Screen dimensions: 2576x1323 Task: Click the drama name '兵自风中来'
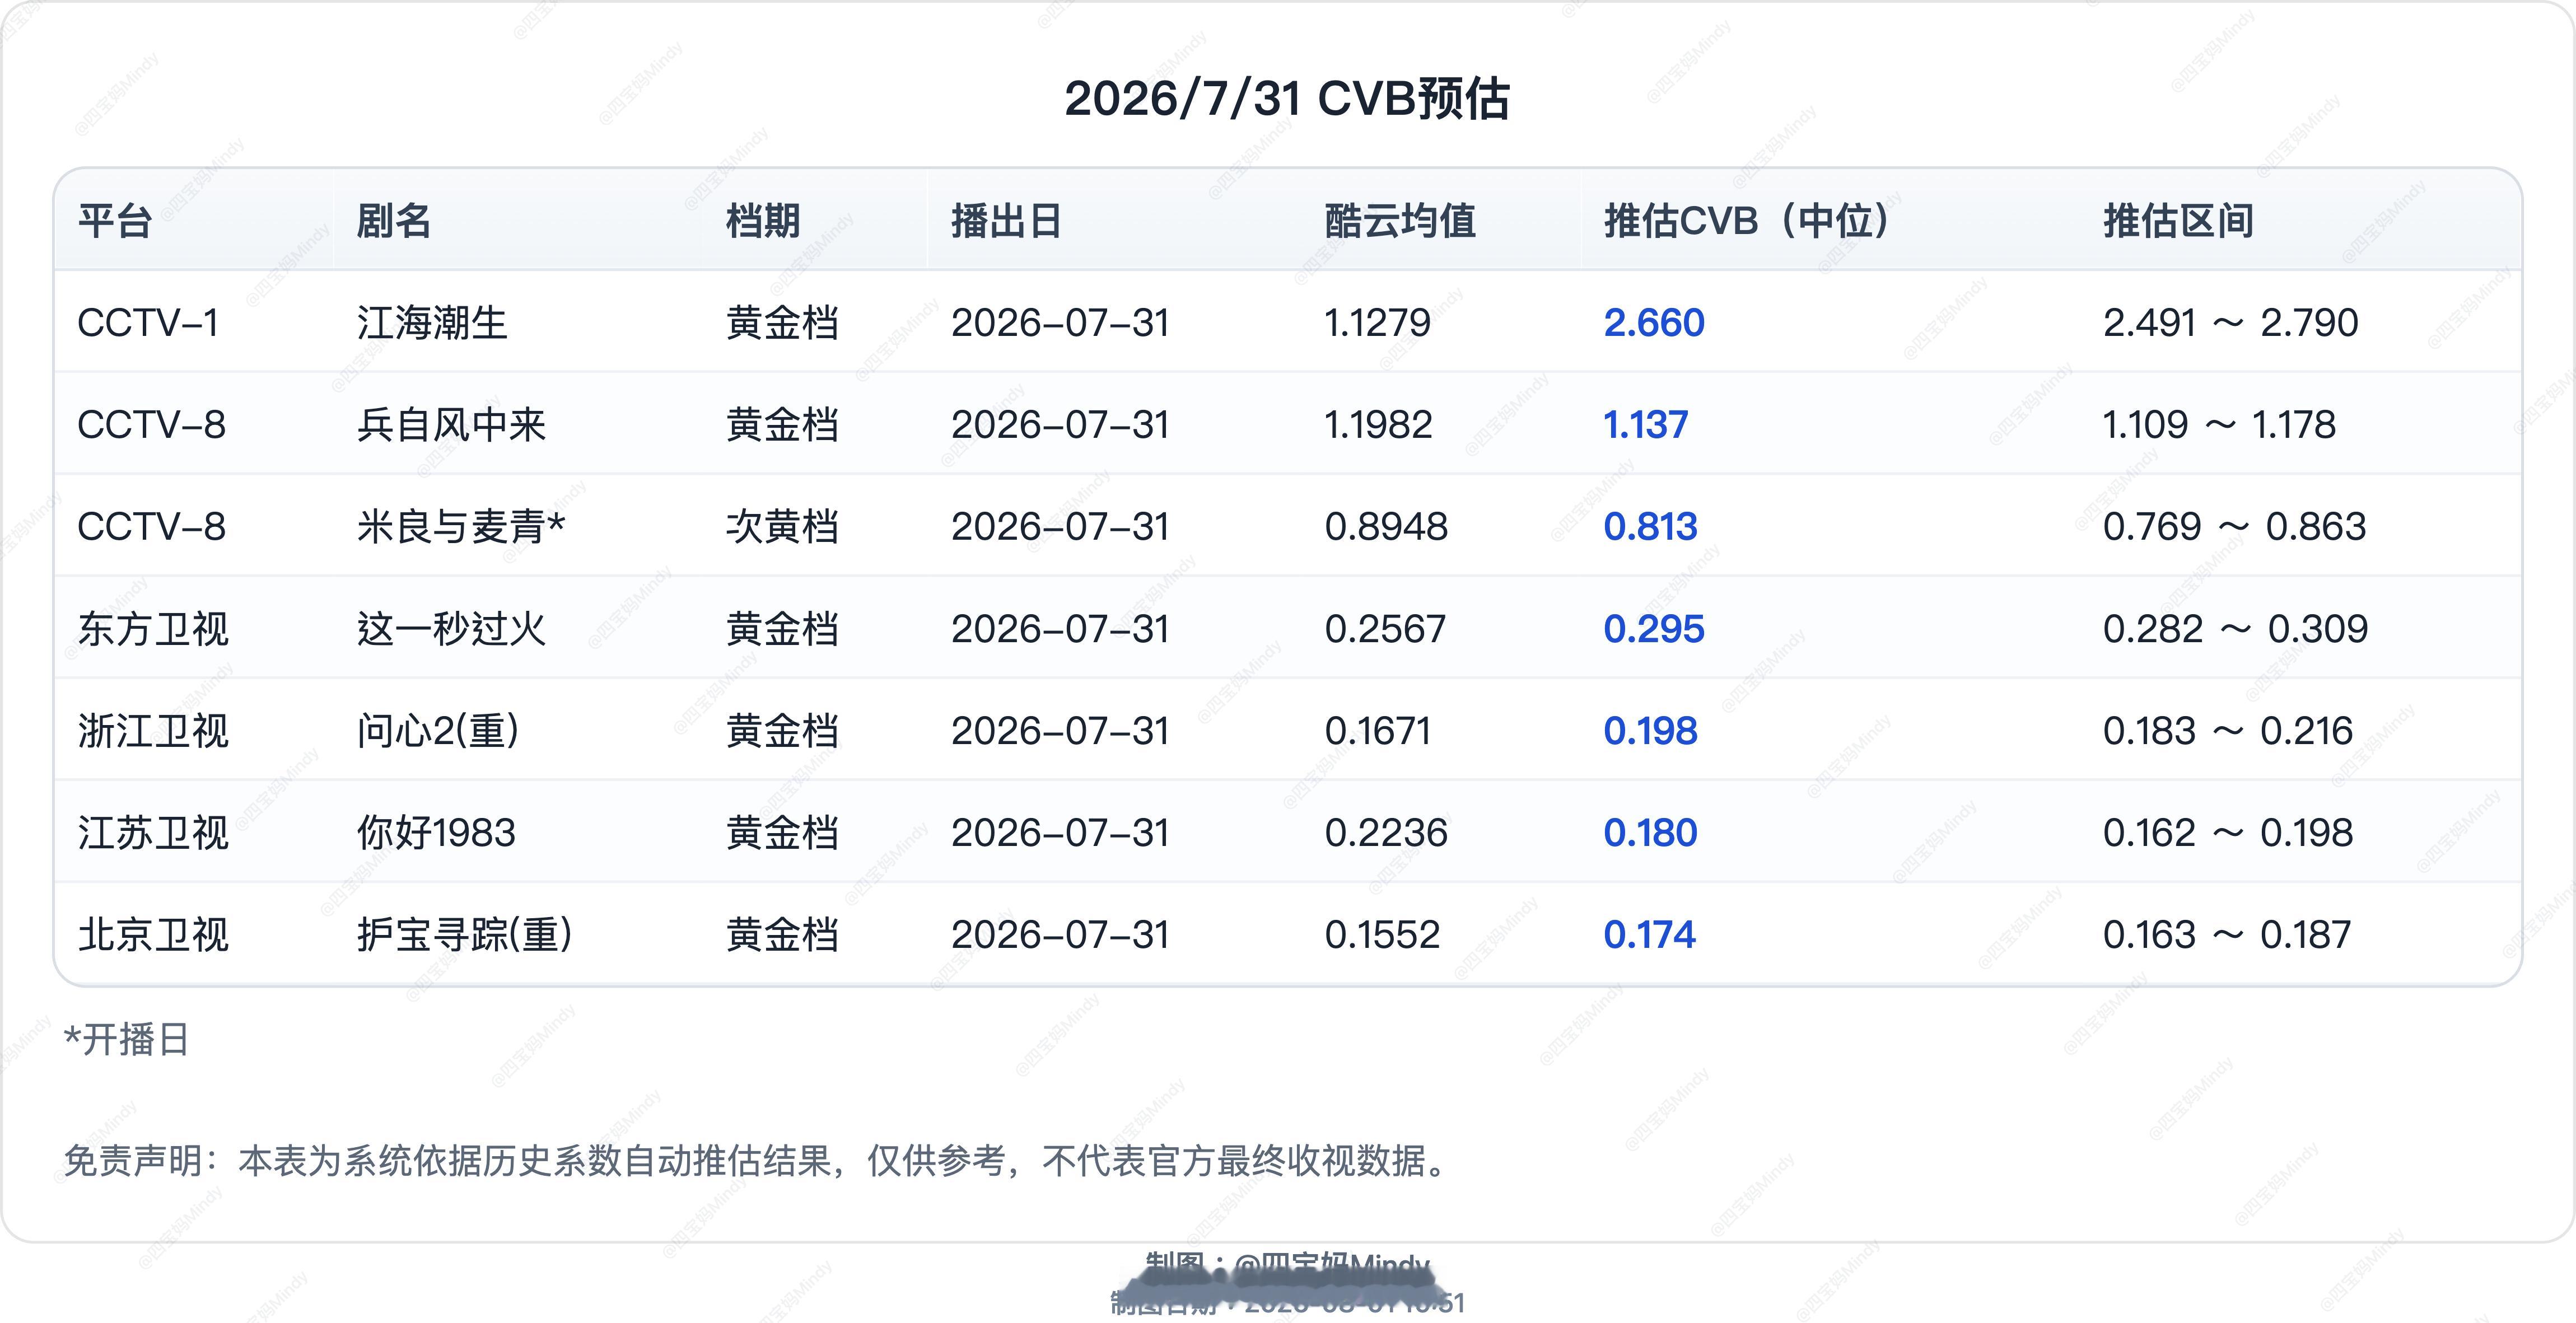[451, 425]
